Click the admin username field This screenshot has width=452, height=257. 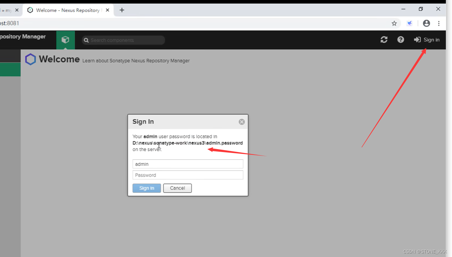[188, 164]
